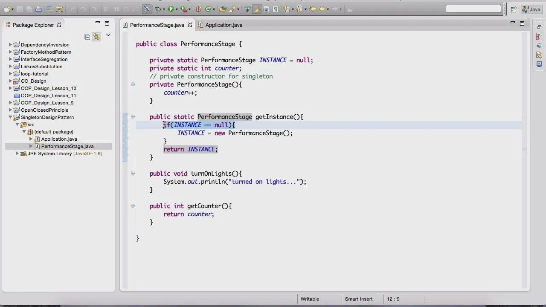
Task: Click the Next Annotation arrow icon
Action: [286, 9]
